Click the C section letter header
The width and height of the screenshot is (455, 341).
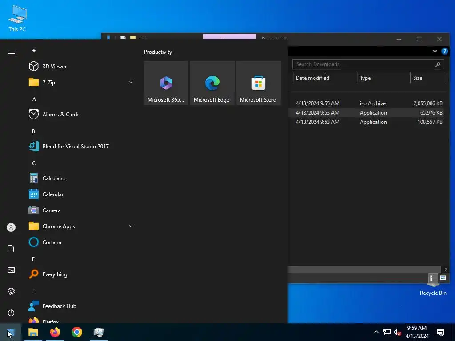coord(34,163)
